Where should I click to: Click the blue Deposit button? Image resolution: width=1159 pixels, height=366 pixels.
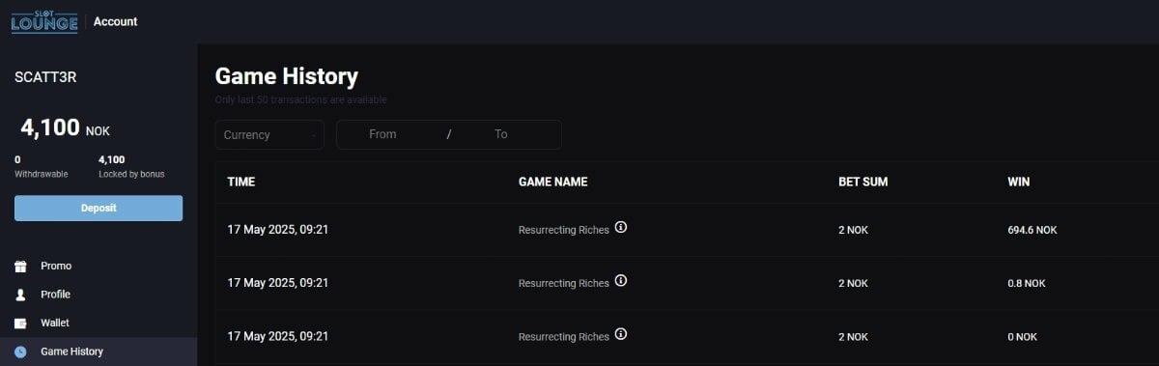click(x=99, y=208)
